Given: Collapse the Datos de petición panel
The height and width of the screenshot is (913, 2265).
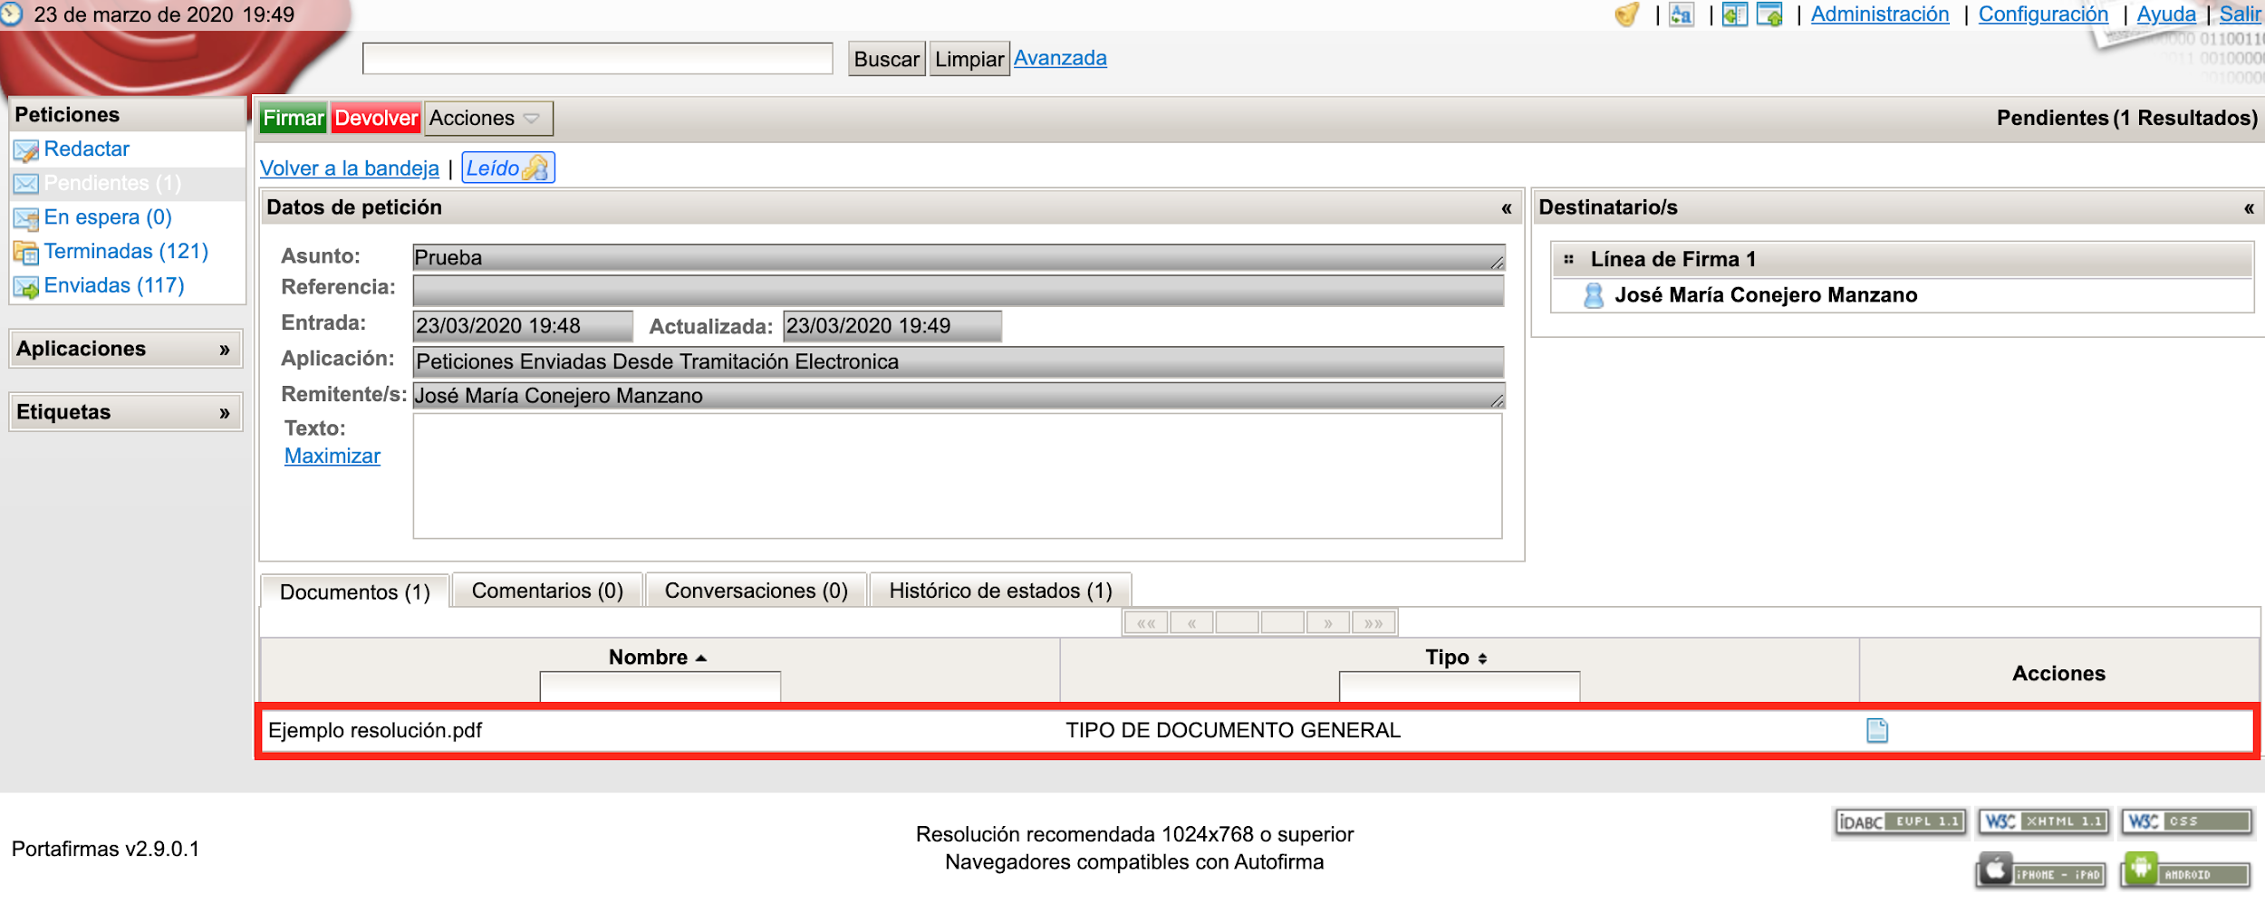Looking at the screenshot, I should pyautogui.click(x=1506, y=208).
